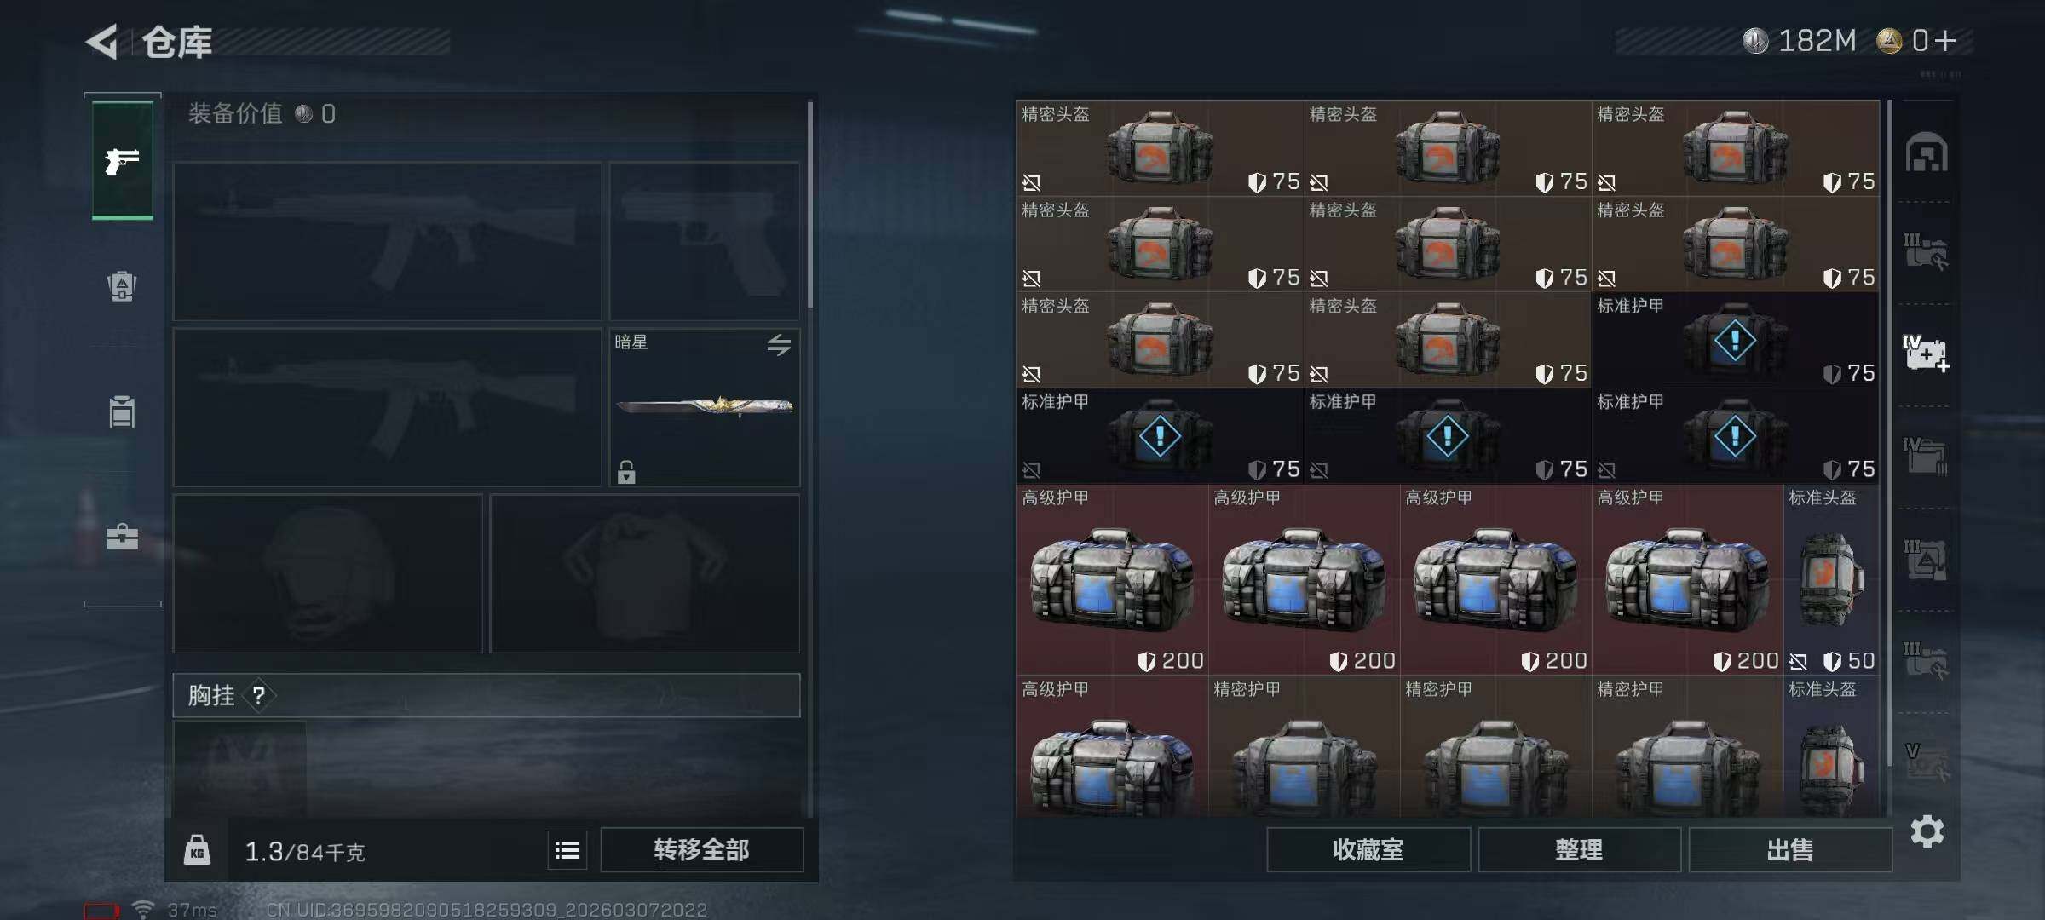2045x920 pixels.
Task: Click the 暗星 knife swap arrows icon
Action: coord(779,345)
